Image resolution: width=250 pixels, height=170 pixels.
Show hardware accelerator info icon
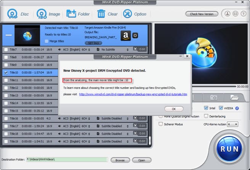click(x=237, y=108)
